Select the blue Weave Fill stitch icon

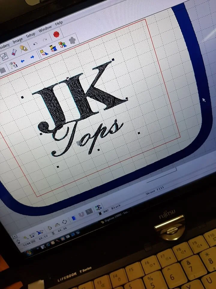tap(74, 218)
